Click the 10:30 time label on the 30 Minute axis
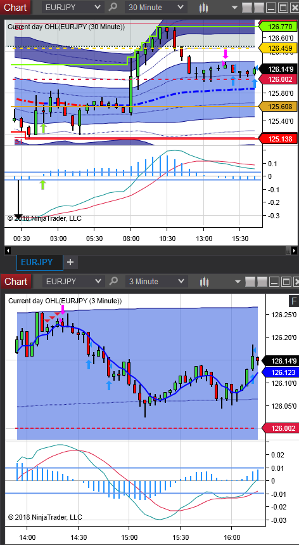This screenshot has width=299, height=545. click(167, 239)
